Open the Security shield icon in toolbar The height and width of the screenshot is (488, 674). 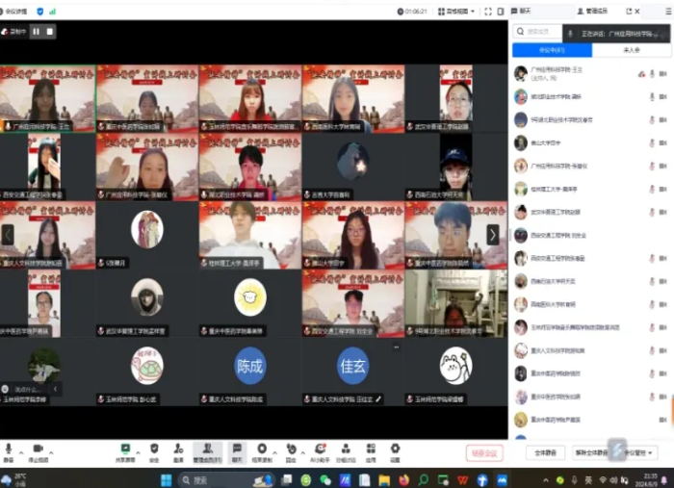pos(154,449)
